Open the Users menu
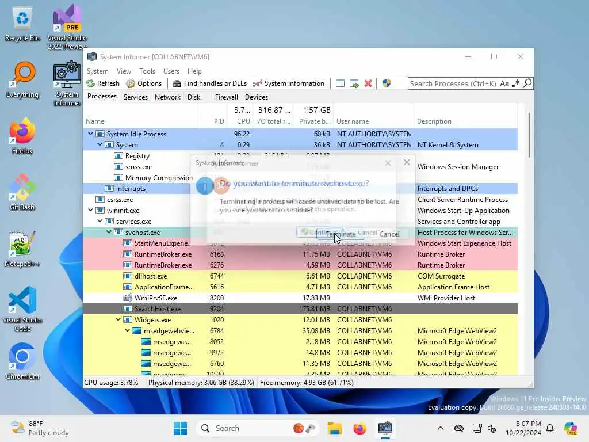 [x=171, y=71]
